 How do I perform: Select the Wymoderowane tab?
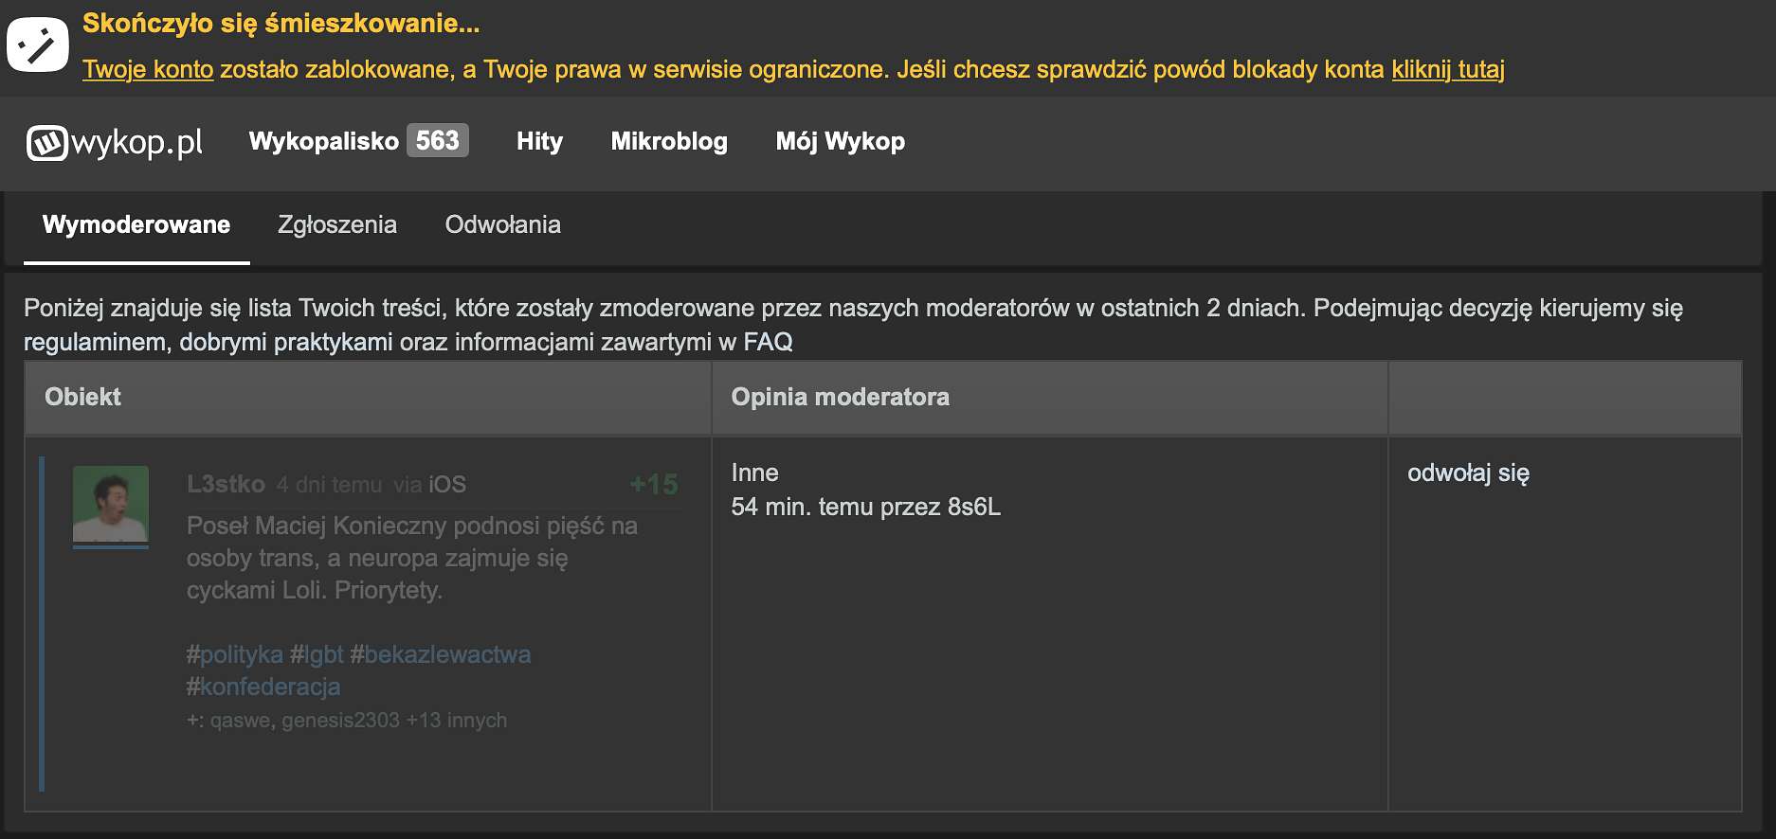136,224
